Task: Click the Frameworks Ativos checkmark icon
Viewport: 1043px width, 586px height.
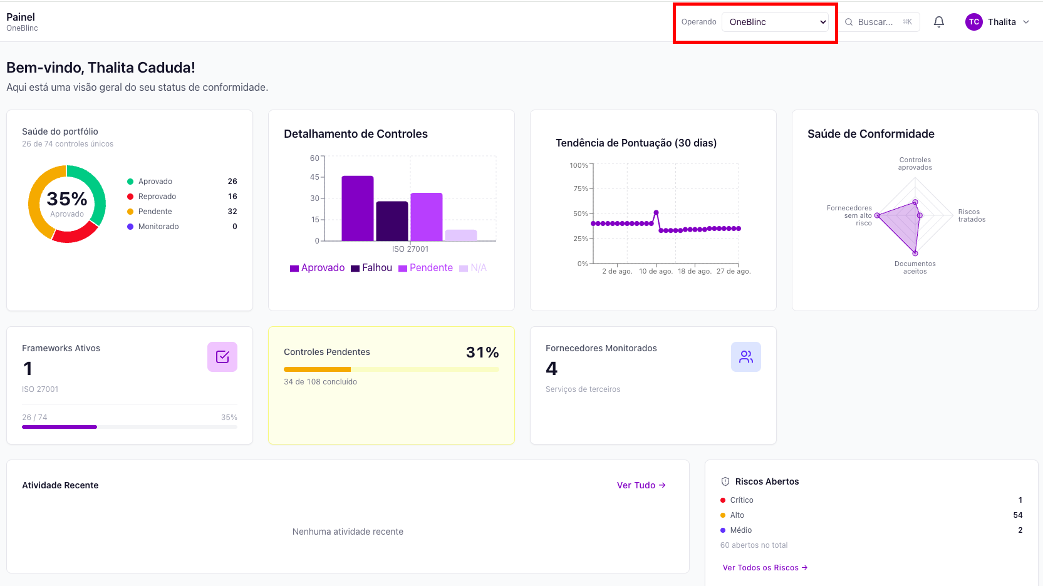Action: point(222,357)
